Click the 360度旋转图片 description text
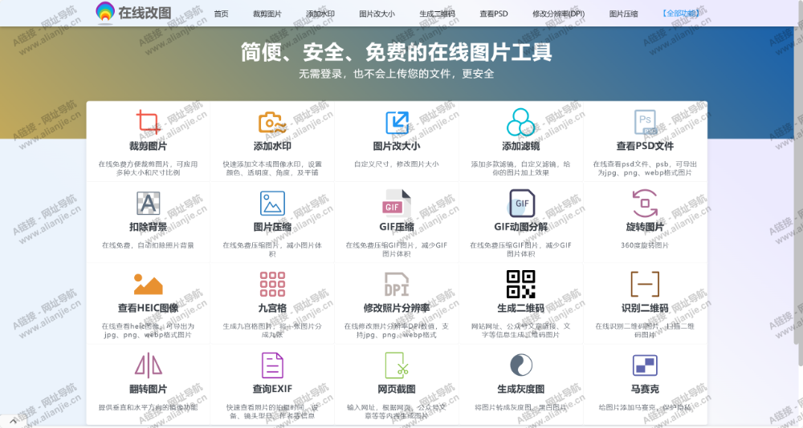This screenshot has height=428, width=803. [646, 245]
